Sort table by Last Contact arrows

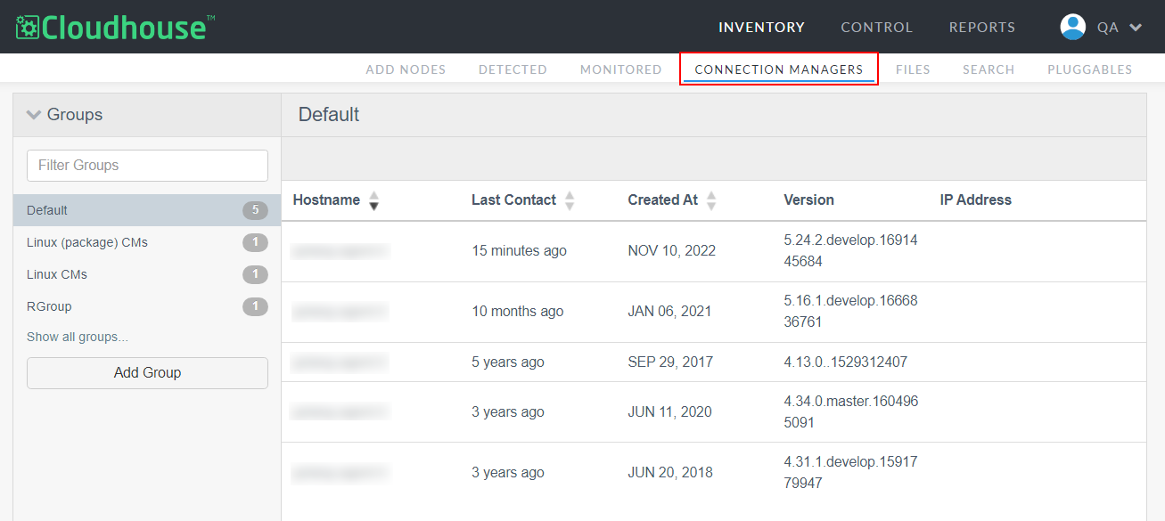click(x=570, y=200)
